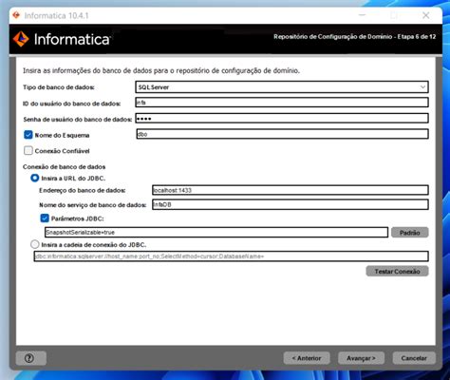
Task: Focus the database user ID field
Action: [282, 103]
